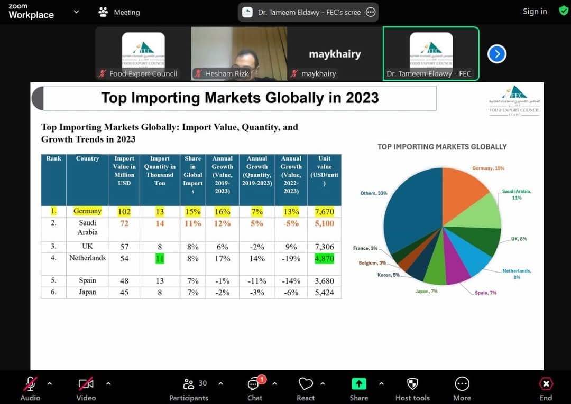
Task: Click the End meeting icon
Action: [x=546, y=383]
